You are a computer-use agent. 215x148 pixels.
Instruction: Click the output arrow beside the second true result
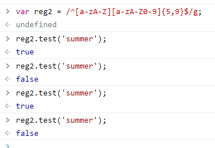pyautogui.click(x=8, y=106)
